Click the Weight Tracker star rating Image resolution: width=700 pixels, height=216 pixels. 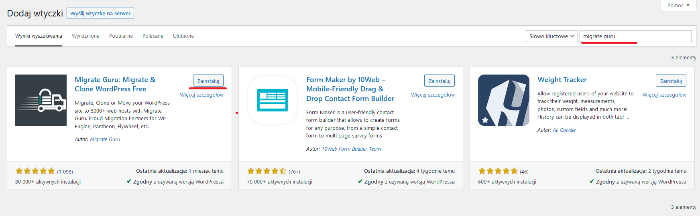point(498,171)
